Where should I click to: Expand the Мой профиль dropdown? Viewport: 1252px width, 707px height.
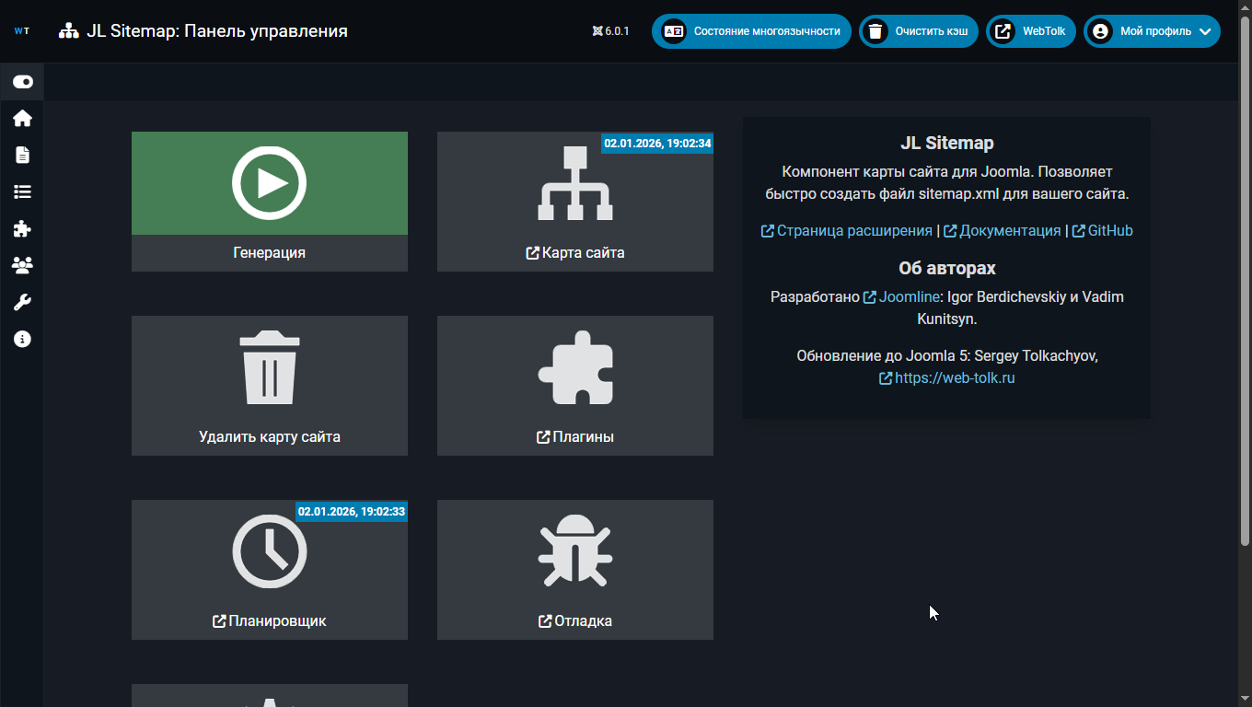pos(1151,30)
